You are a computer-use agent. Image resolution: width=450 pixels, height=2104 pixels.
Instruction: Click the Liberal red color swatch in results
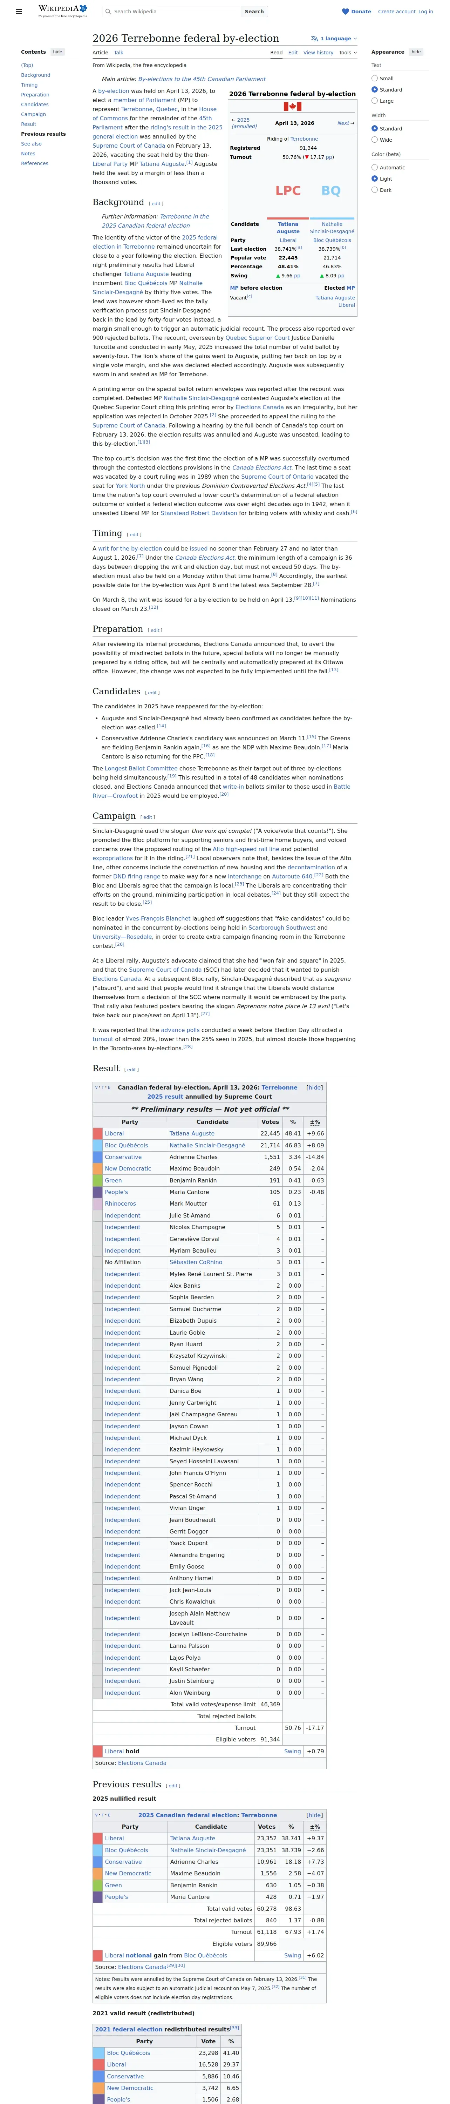97,1133
